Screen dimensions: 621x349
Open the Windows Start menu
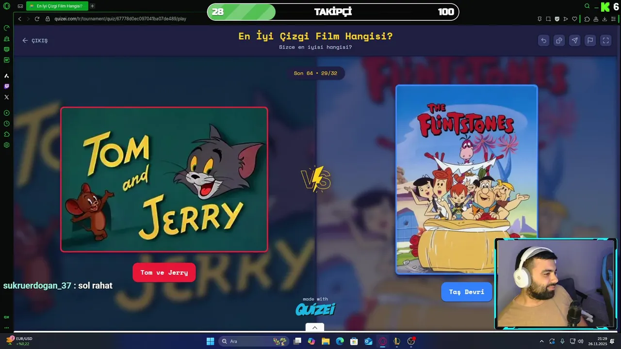[x=210, y=341]
